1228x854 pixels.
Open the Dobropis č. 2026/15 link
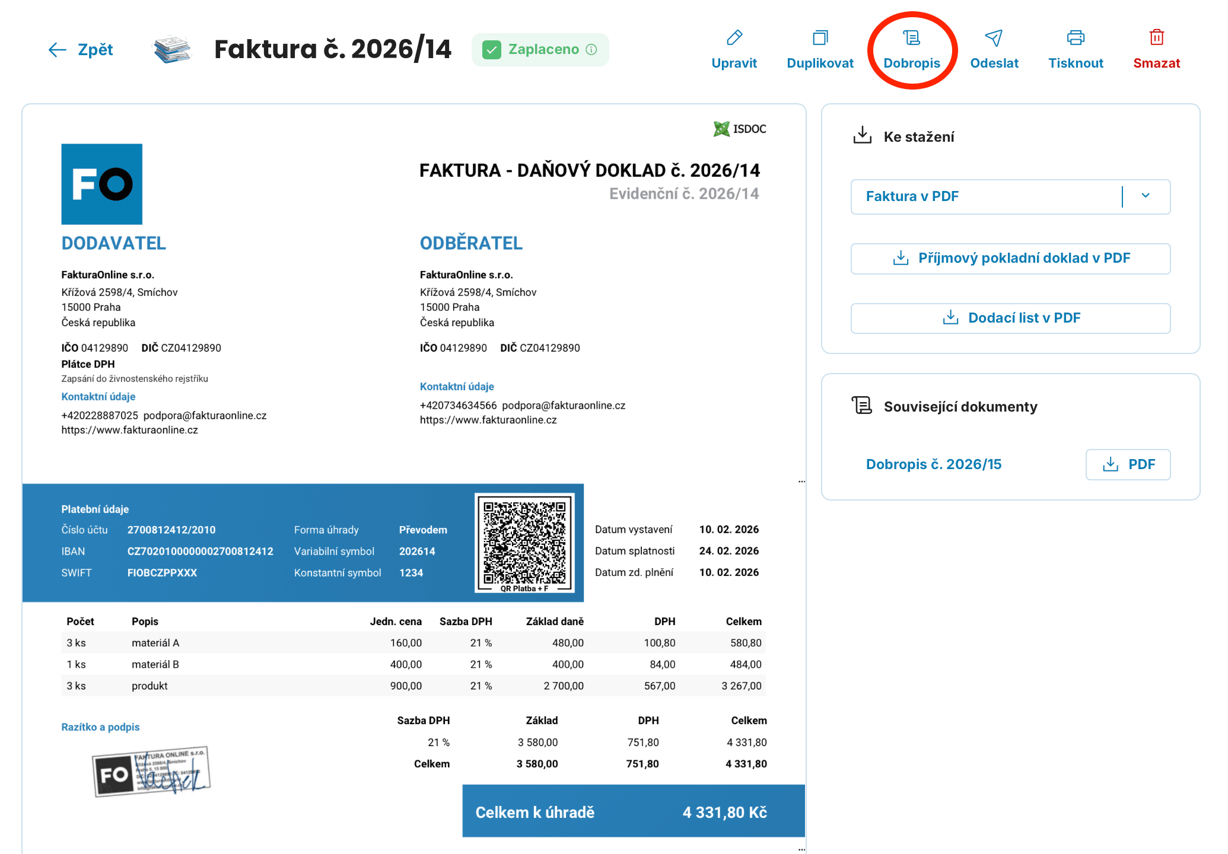tap(934, 464)
